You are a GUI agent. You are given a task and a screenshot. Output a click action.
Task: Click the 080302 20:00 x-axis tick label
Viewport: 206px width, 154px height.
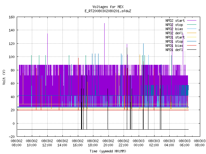click(108, 143)
